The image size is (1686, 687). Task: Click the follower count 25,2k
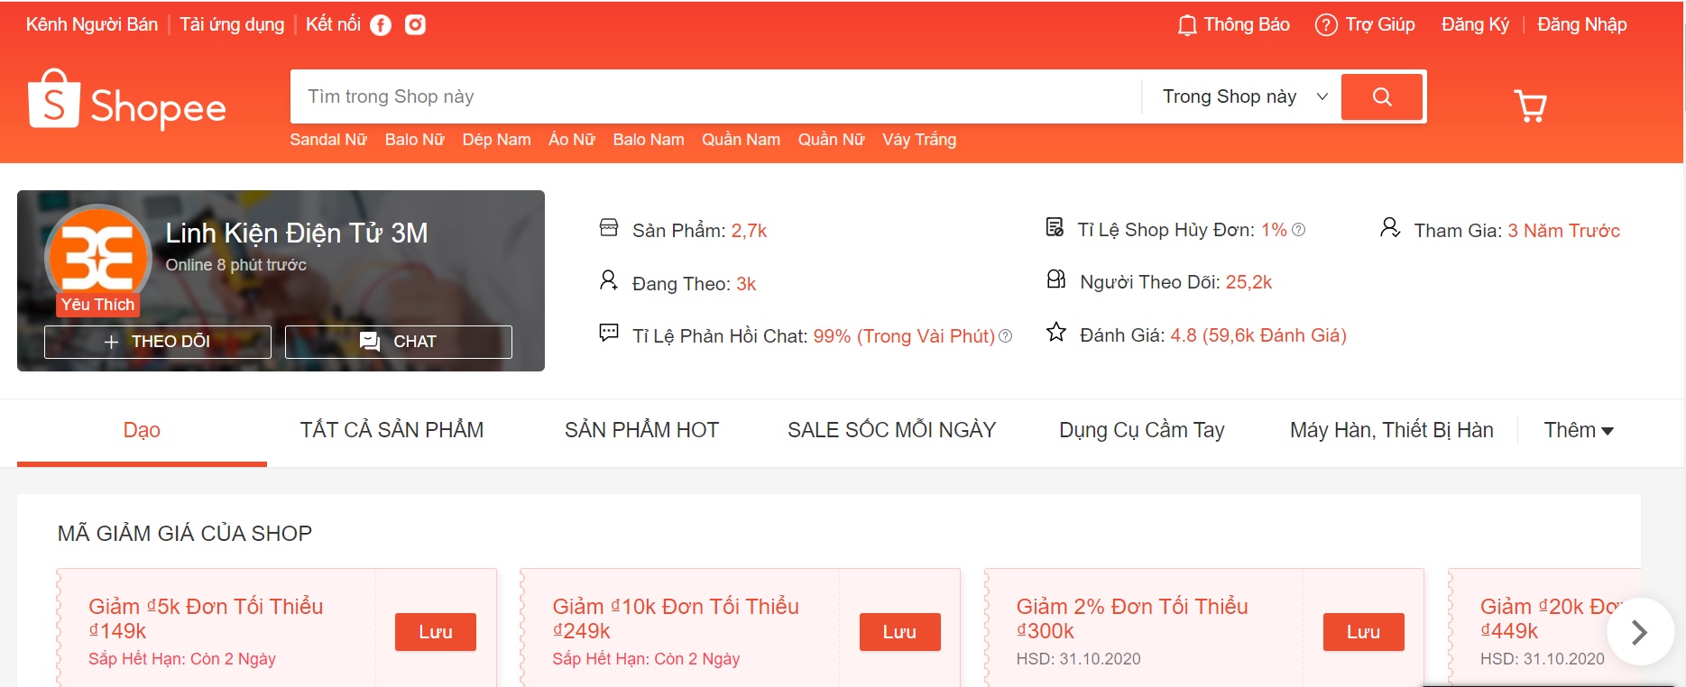[1248, 282]
